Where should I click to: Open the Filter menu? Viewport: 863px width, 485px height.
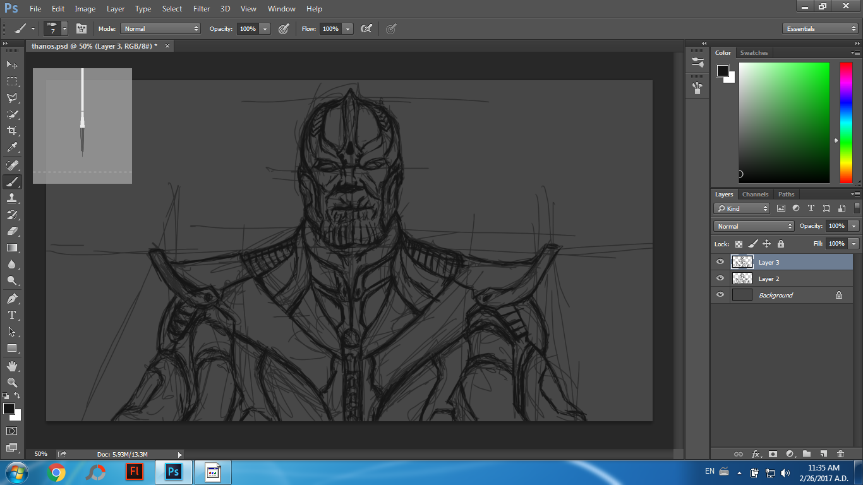(x=202, y=9)
